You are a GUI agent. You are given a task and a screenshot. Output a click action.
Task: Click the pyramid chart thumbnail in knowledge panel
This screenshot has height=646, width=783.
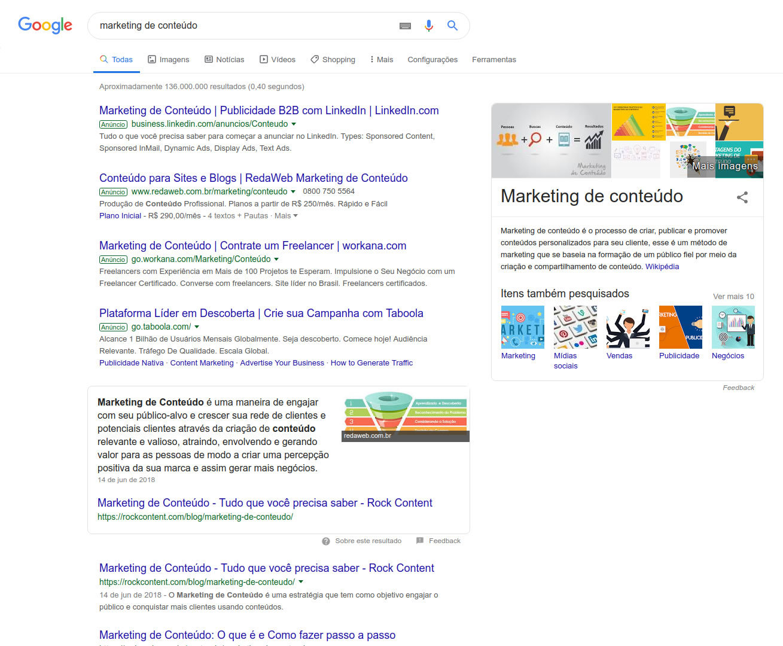point(638,122)
